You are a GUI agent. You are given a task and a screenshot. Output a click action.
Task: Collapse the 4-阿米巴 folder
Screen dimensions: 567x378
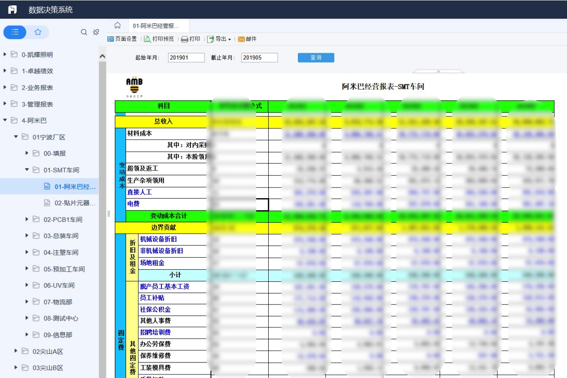point(5,120)
